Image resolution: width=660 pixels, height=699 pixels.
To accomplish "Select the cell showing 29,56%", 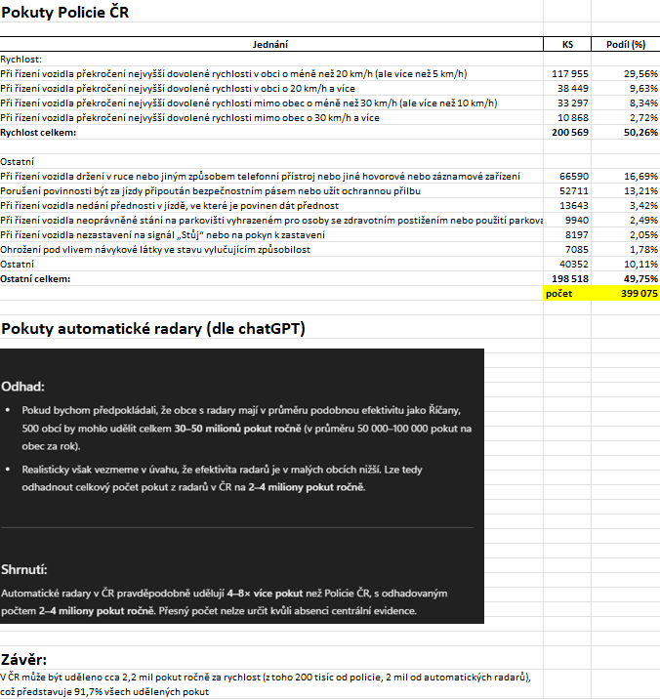I will pos(626,73).
